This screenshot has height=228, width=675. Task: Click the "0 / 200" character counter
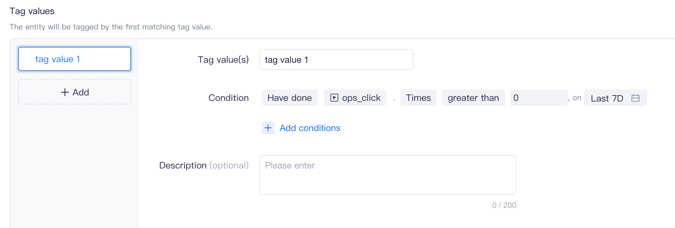click(504, 205)
